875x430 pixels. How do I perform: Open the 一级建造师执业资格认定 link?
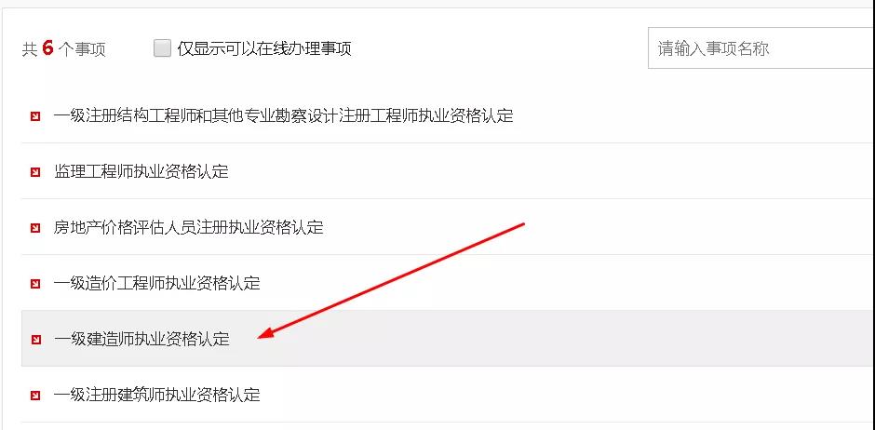(141, 339)
